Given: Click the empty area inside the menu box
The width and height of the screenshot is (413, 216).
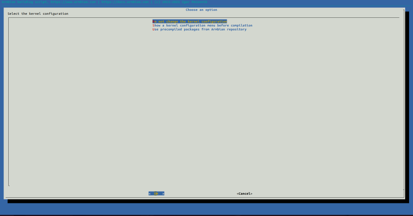Looking at the screenshot, I should coord(204,109).
